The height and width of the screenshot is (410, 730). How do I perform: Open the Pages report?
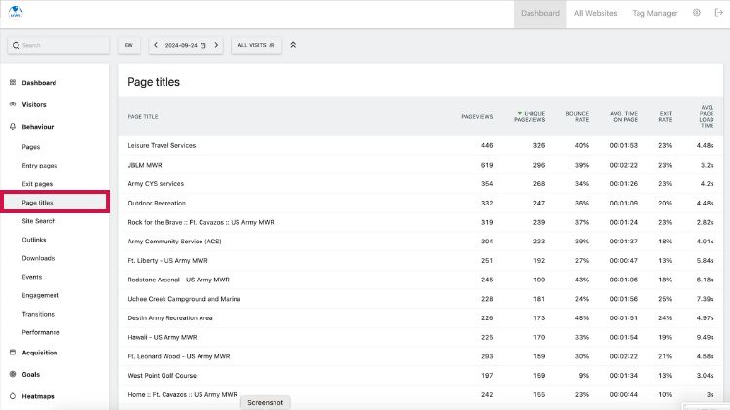31,147
